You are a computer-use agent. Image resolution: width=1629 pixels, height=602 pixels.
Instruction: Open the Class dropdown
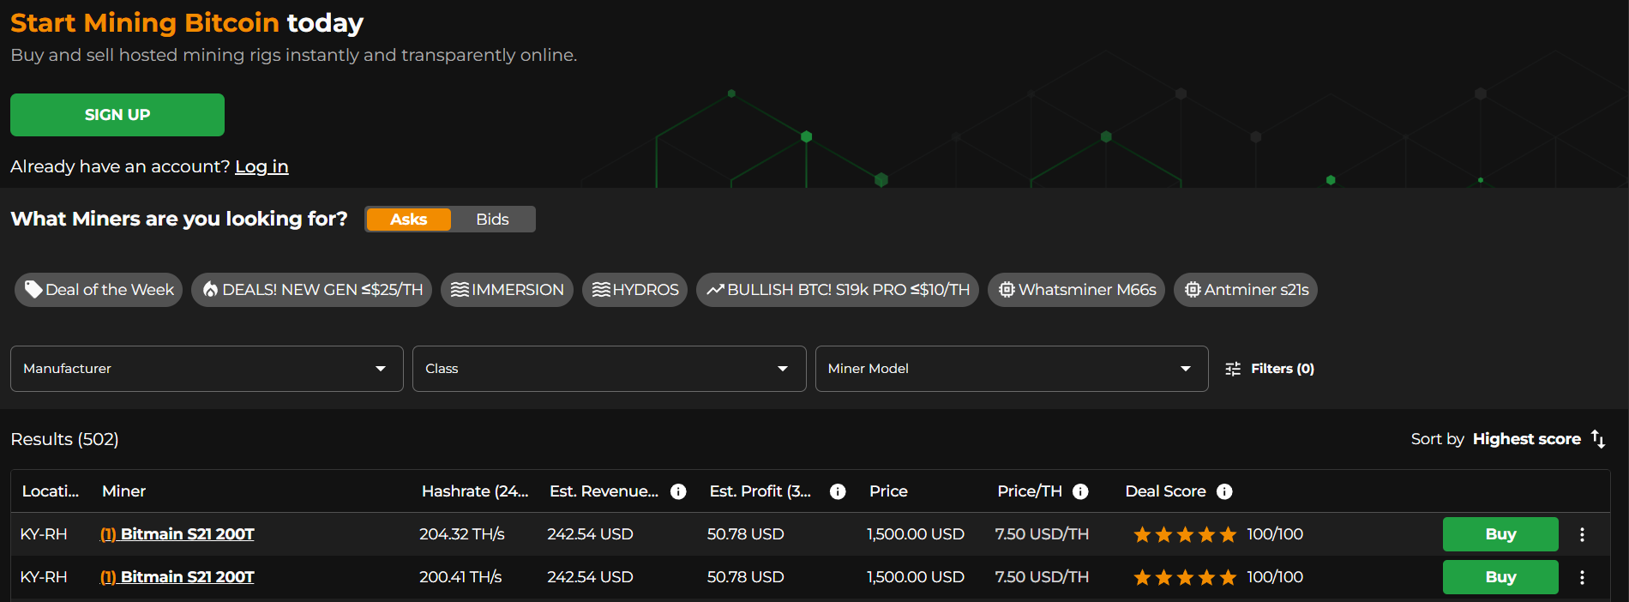pos(609,369)
